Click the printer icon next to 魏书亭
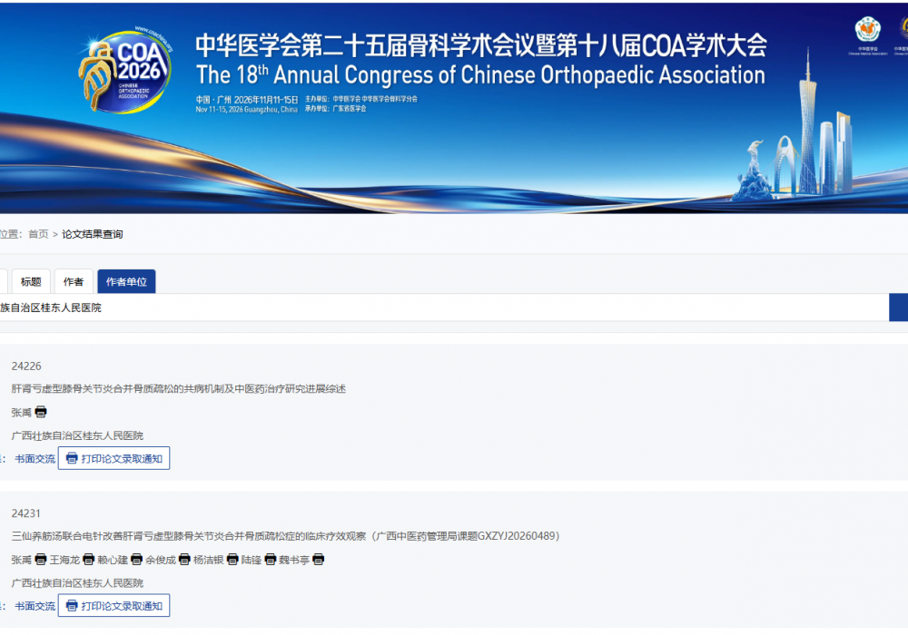The height and width of the screenshot is (635, 908). (x=318, y=559)
